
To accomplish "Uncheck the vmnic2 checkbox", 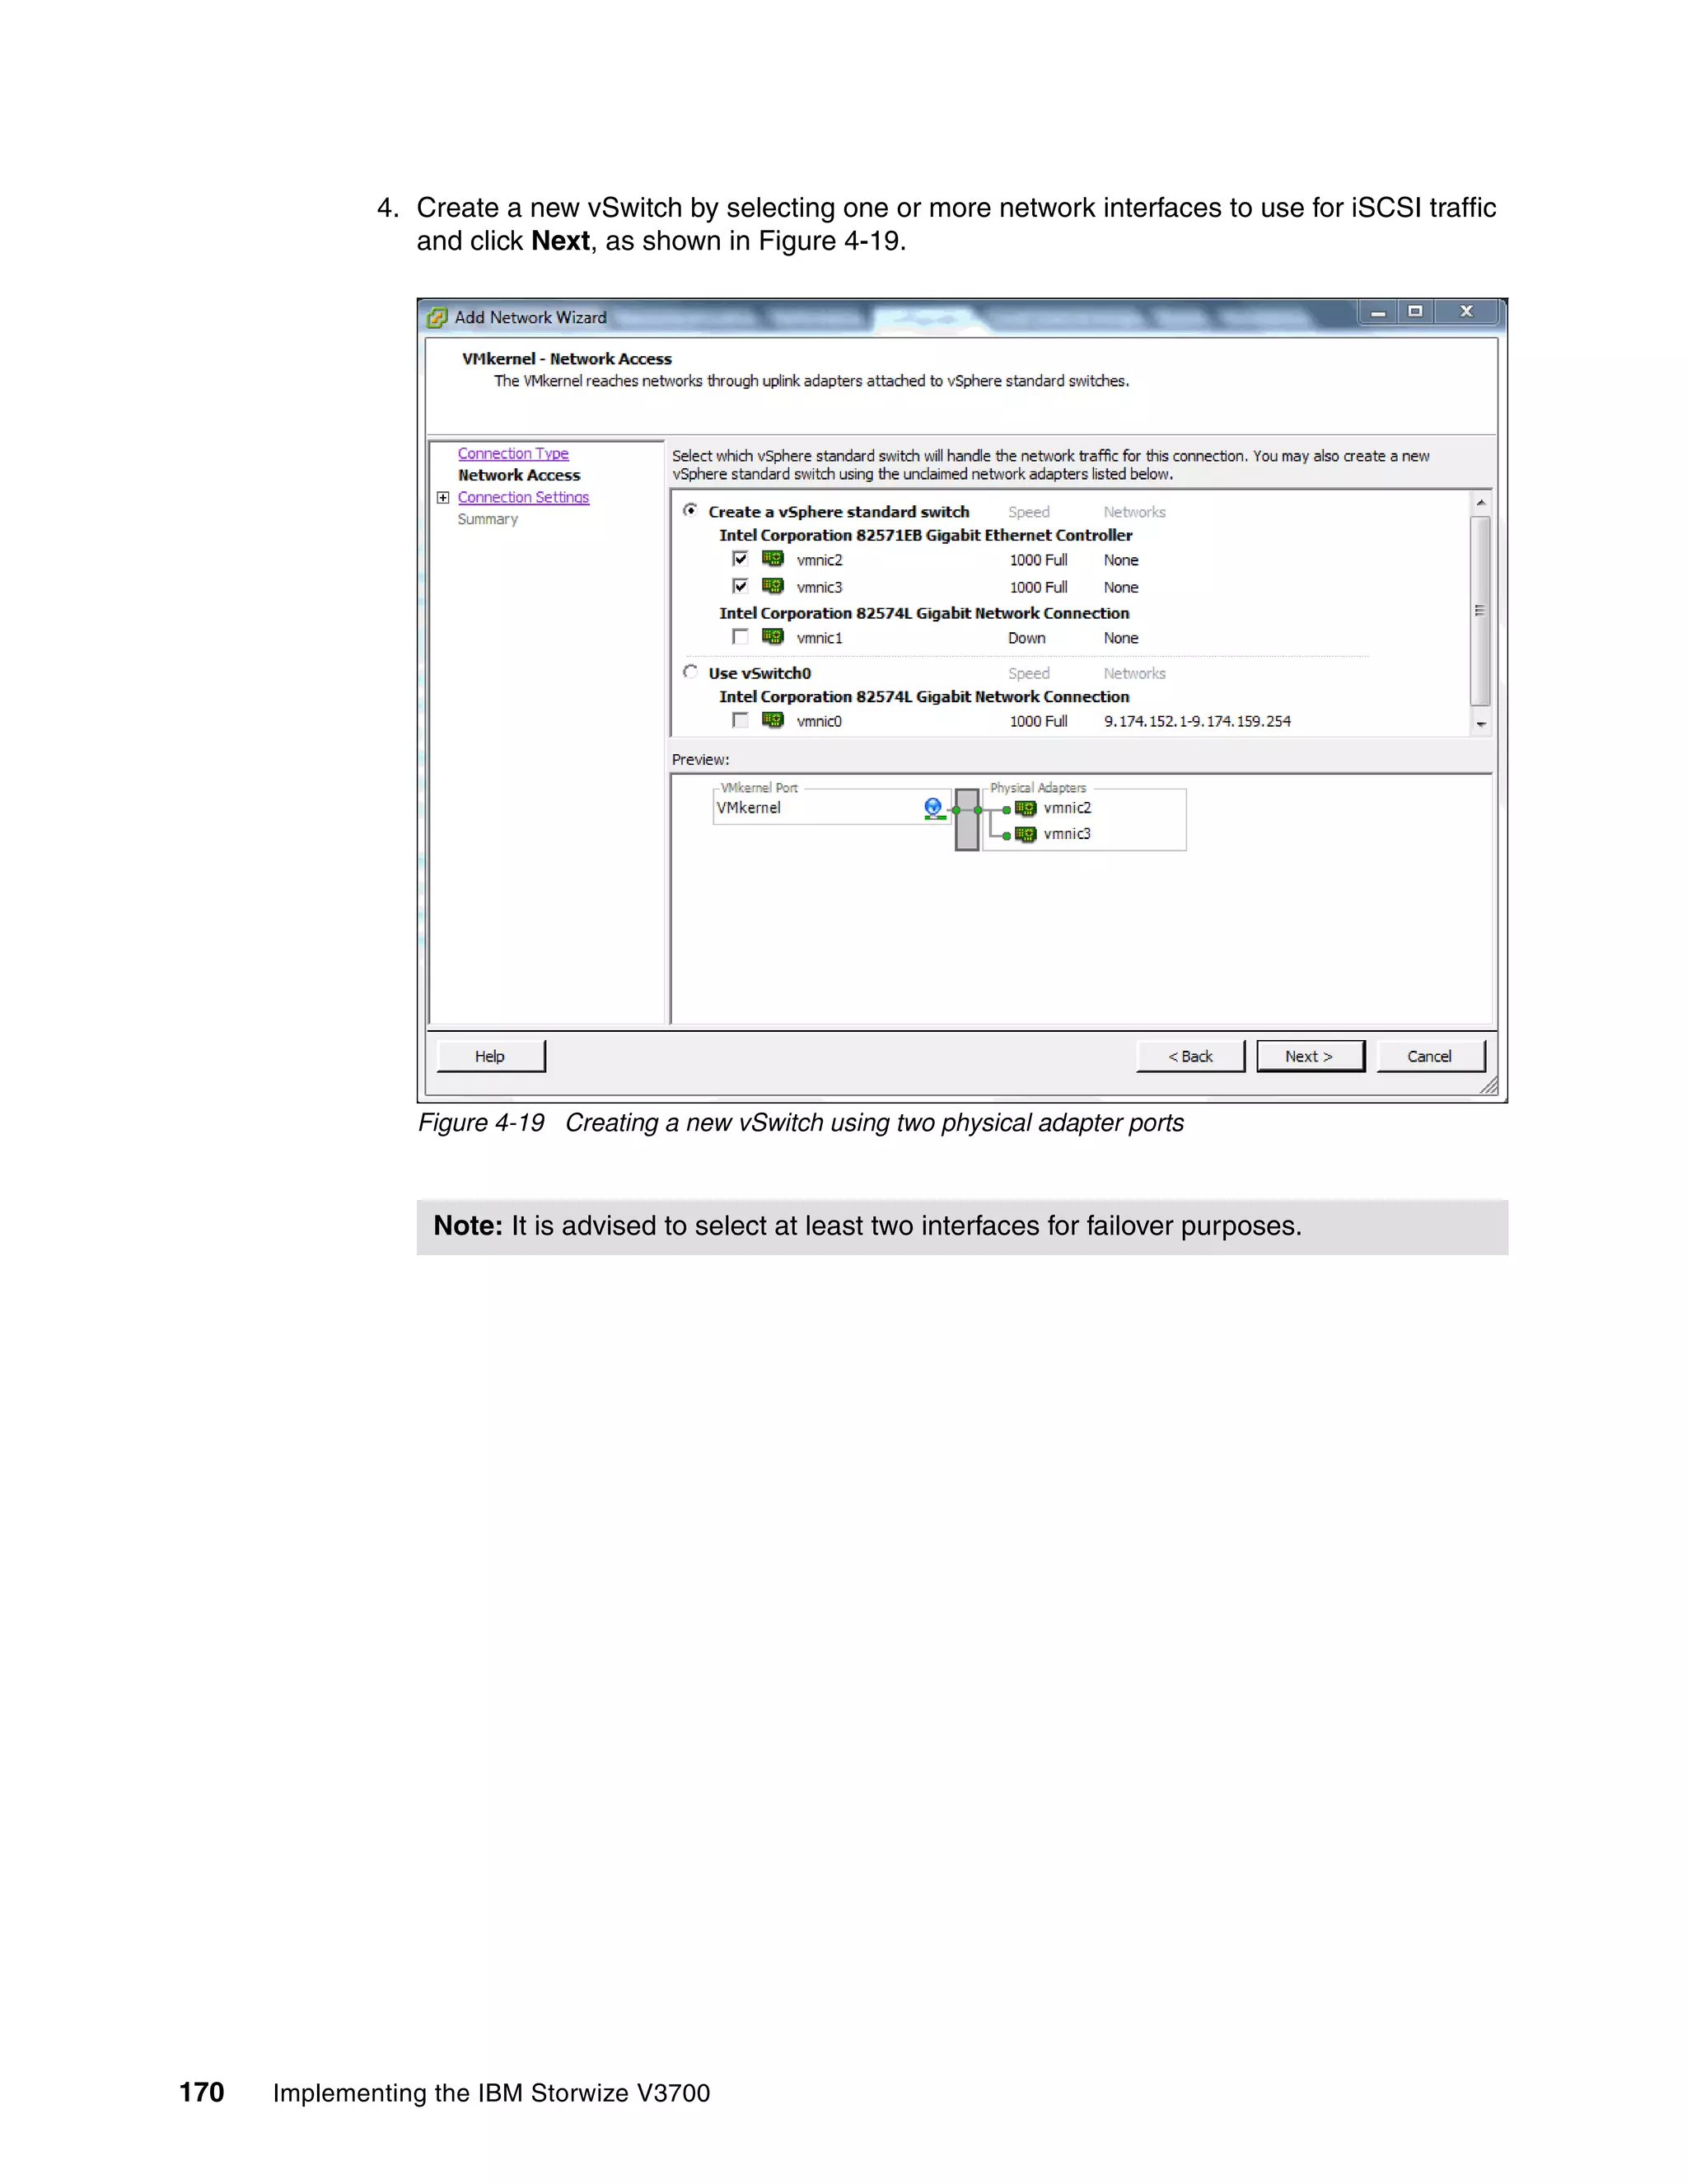I will tap(740, 559).
